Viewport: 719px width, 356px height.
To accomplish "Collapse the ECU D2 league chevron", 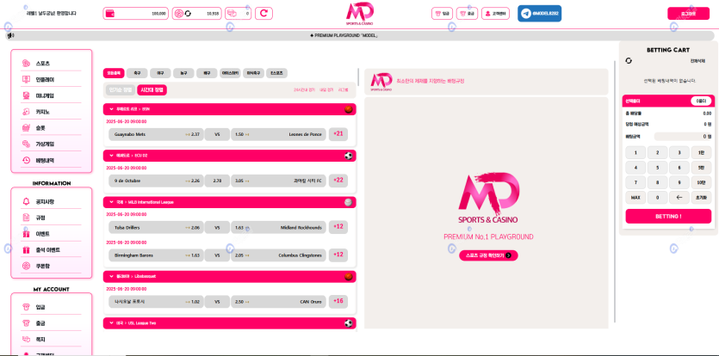I will coord(111,156).
